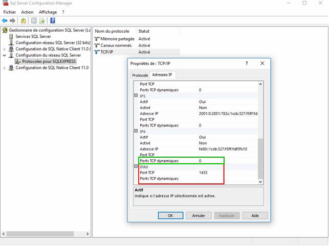329x246 pixels.
Task: Click the Back arrow toolbar icon
Action: point(5,21)
